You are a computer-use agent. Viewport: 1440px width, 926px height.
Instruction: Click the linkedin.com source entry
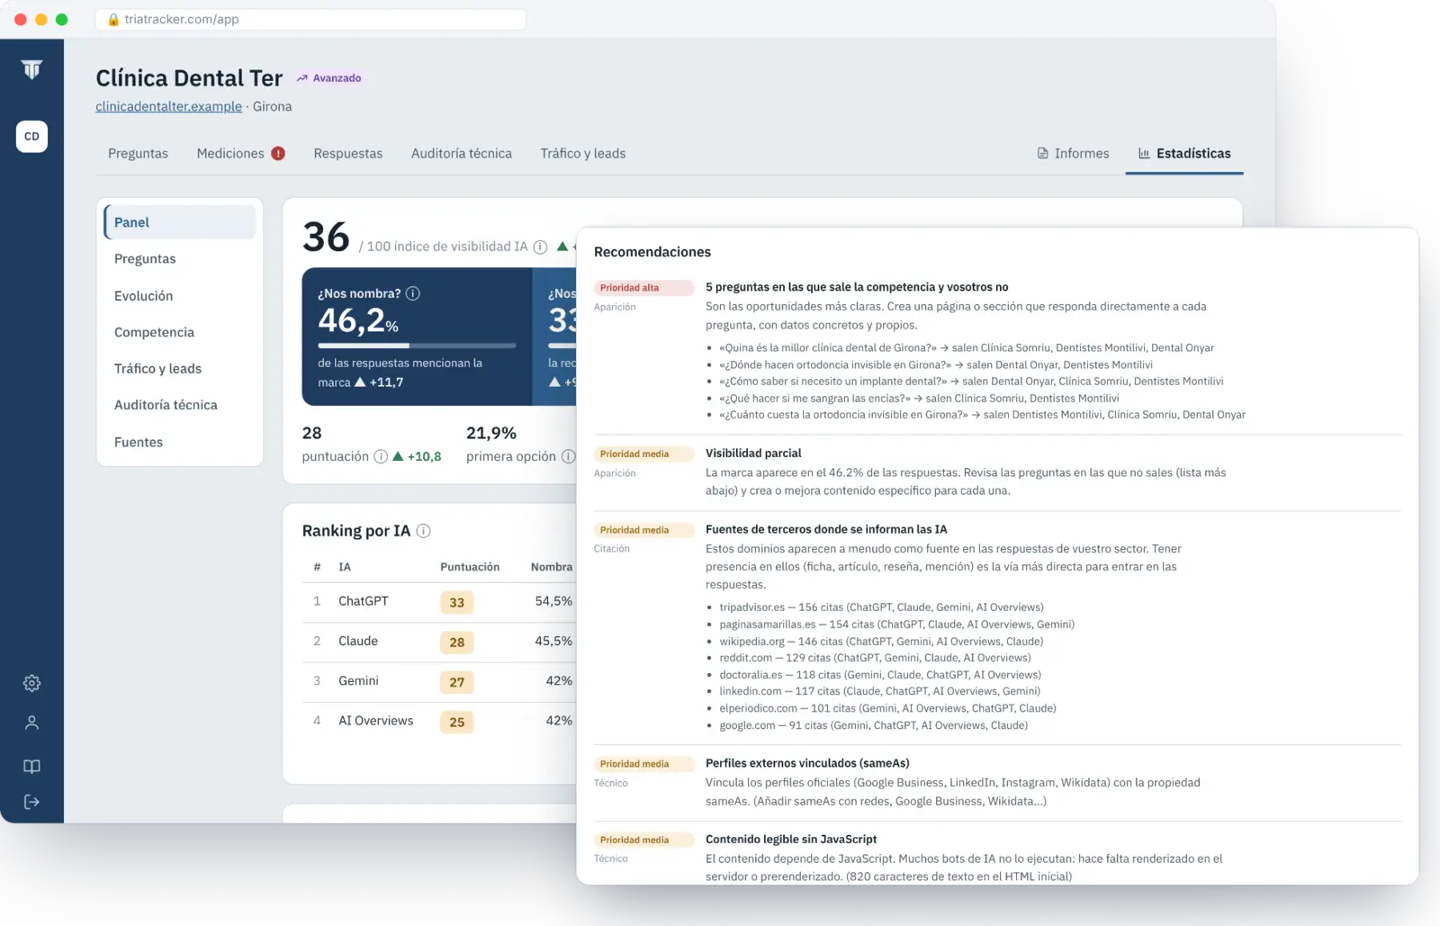tap(879, 691)
